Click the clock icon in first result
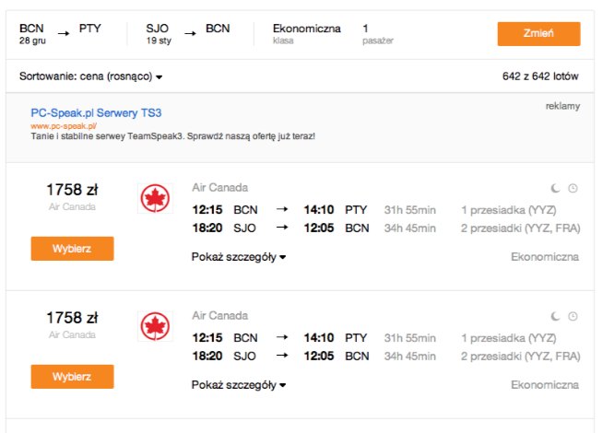Image resolution: width=603 pixels, height=433 pixels. 573,188
